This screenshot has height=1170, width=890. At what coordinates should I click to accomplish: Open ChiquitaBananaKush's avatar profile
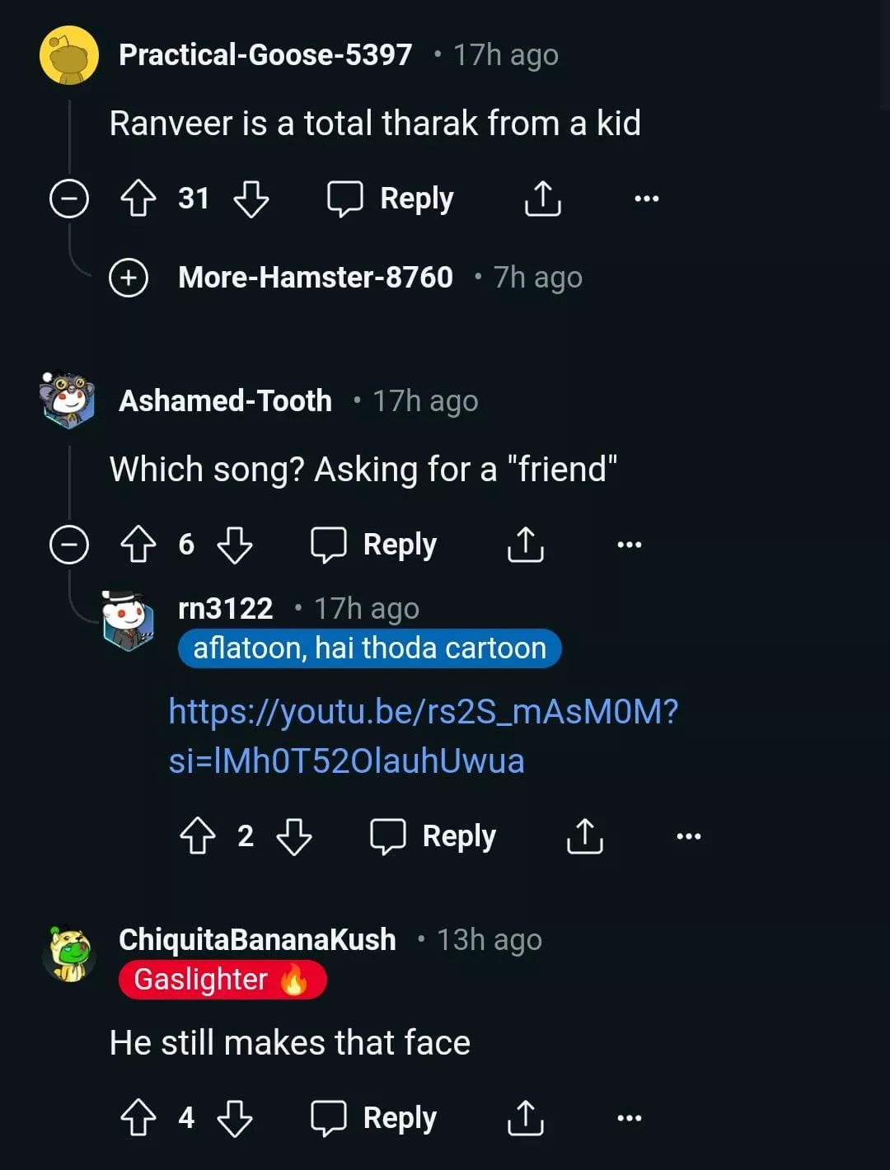69,954
